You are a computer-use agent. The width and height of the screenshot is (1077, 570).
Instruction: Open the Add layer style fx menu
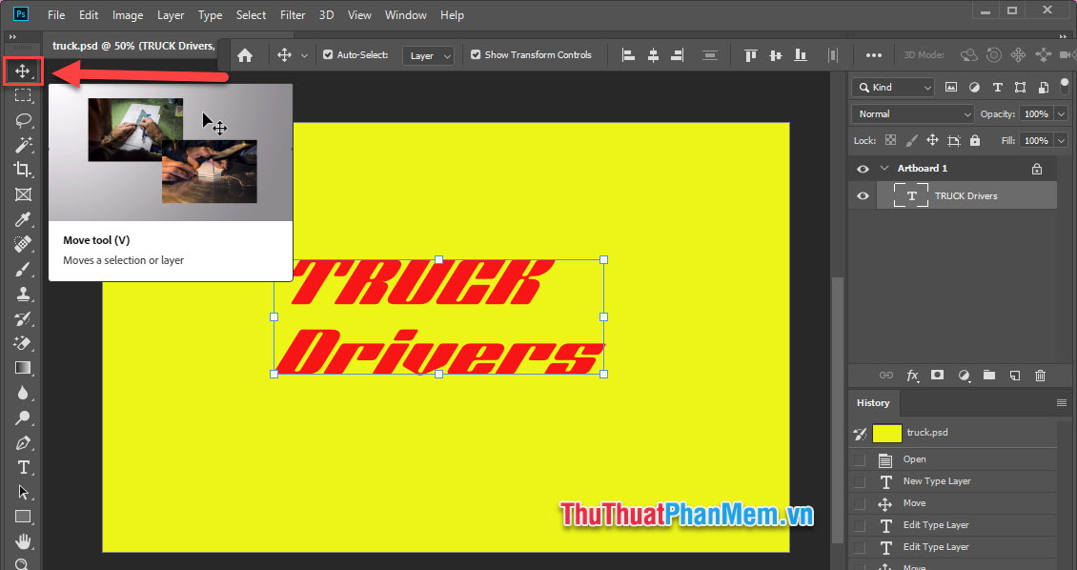(x=912, y=375)
